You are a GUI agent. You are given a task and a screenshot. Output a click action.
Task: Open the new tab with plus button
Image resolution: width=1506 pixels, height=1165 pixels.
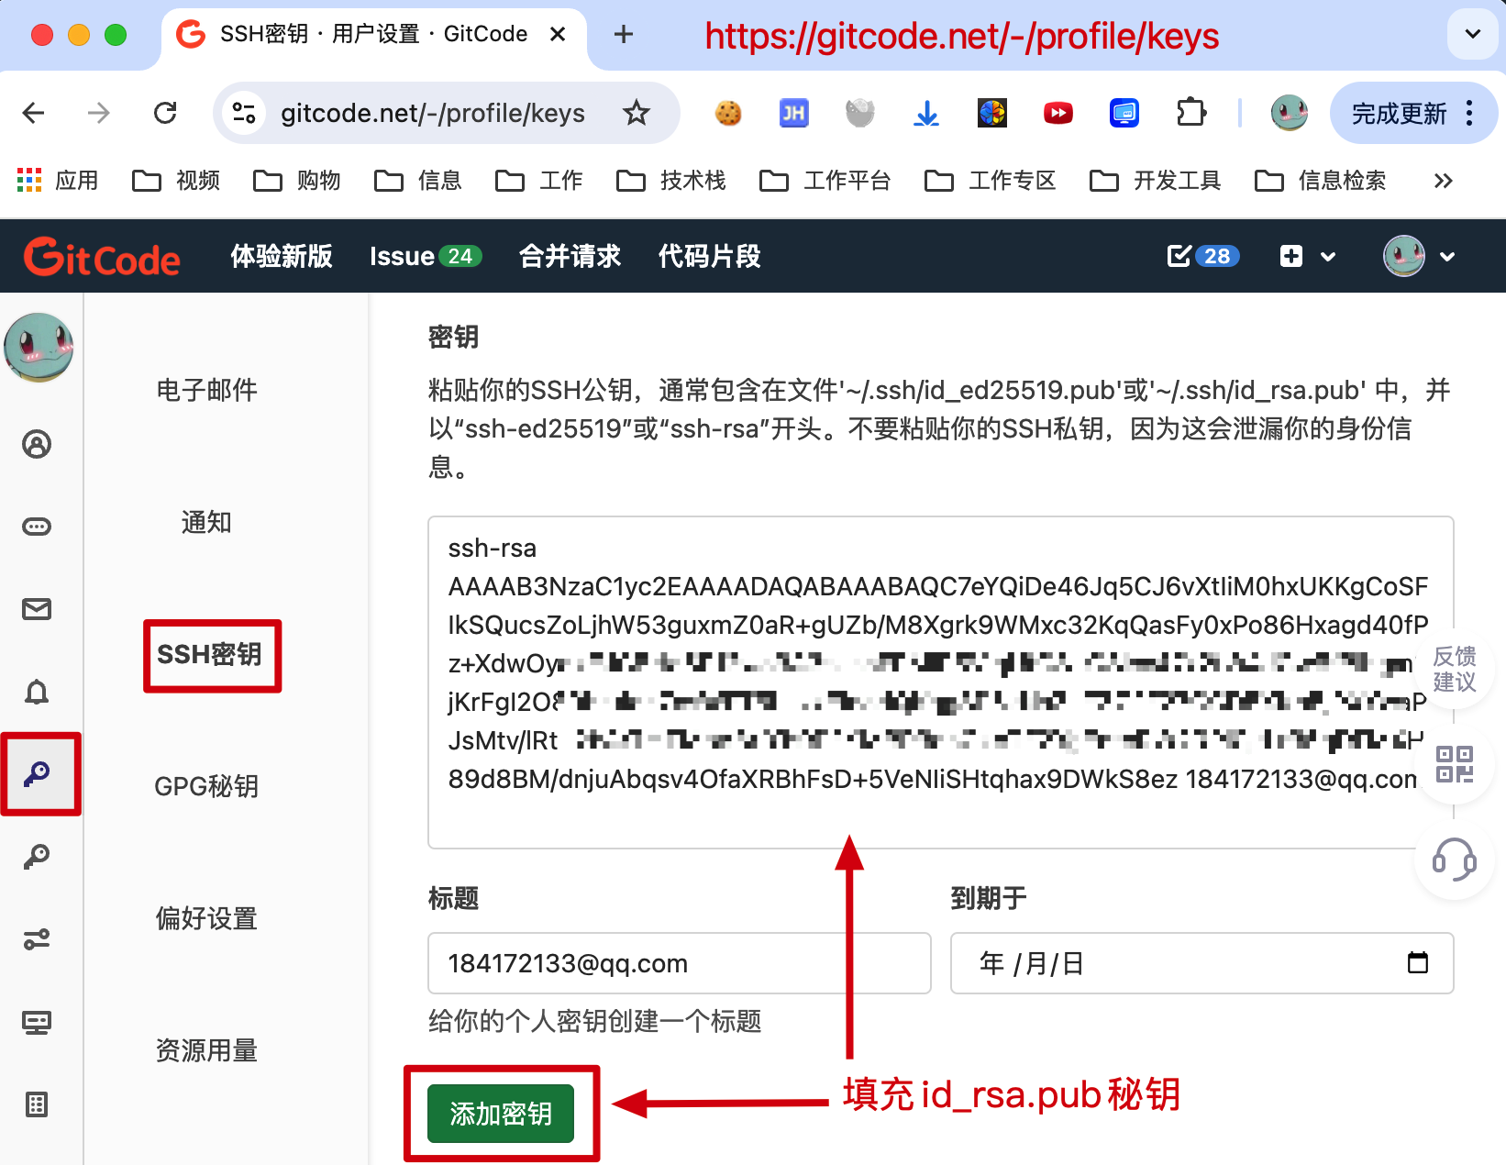tap(624, 35)
